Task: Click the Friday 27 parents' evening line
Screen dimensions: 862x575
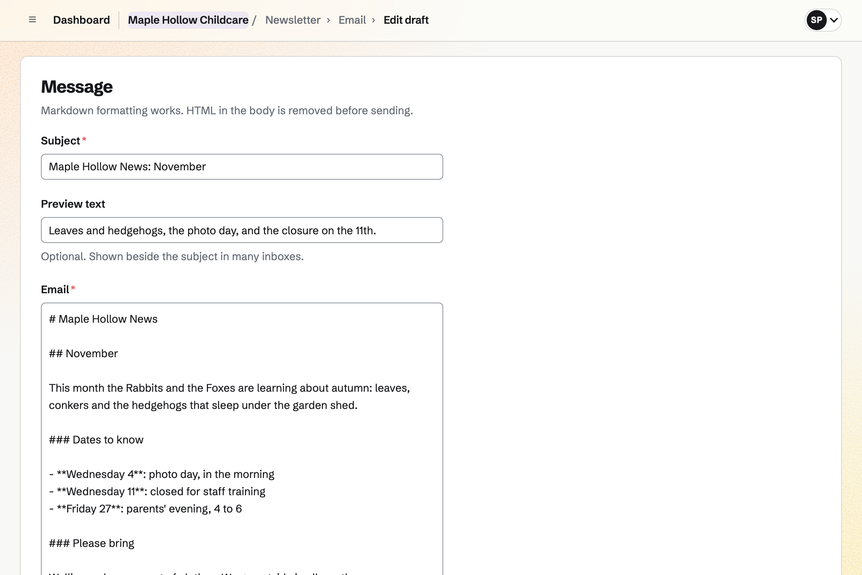Action: pyautogui.click(x=145, y=509)
